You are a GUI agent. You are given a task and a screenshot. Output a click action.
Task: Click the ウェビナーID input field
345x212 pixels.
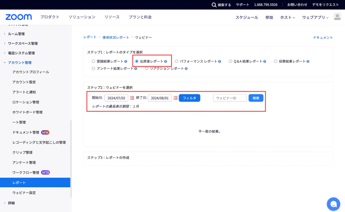click(229, 98)
